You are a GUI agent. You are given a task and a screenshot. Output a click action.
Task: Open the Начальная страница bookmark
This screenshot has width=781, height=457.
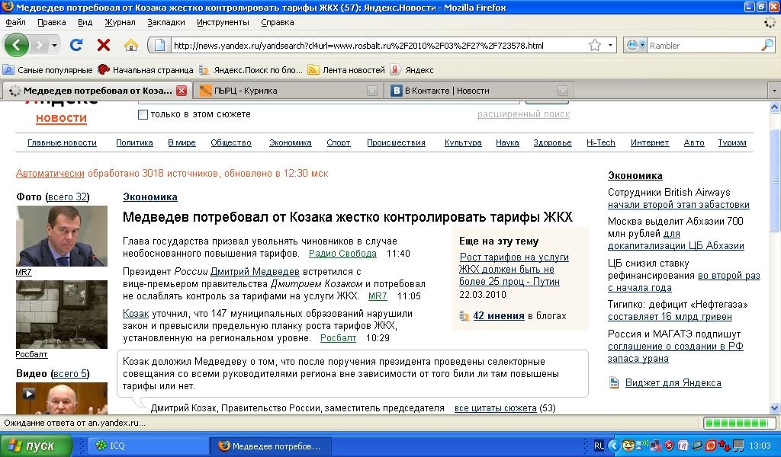(146, 70)
